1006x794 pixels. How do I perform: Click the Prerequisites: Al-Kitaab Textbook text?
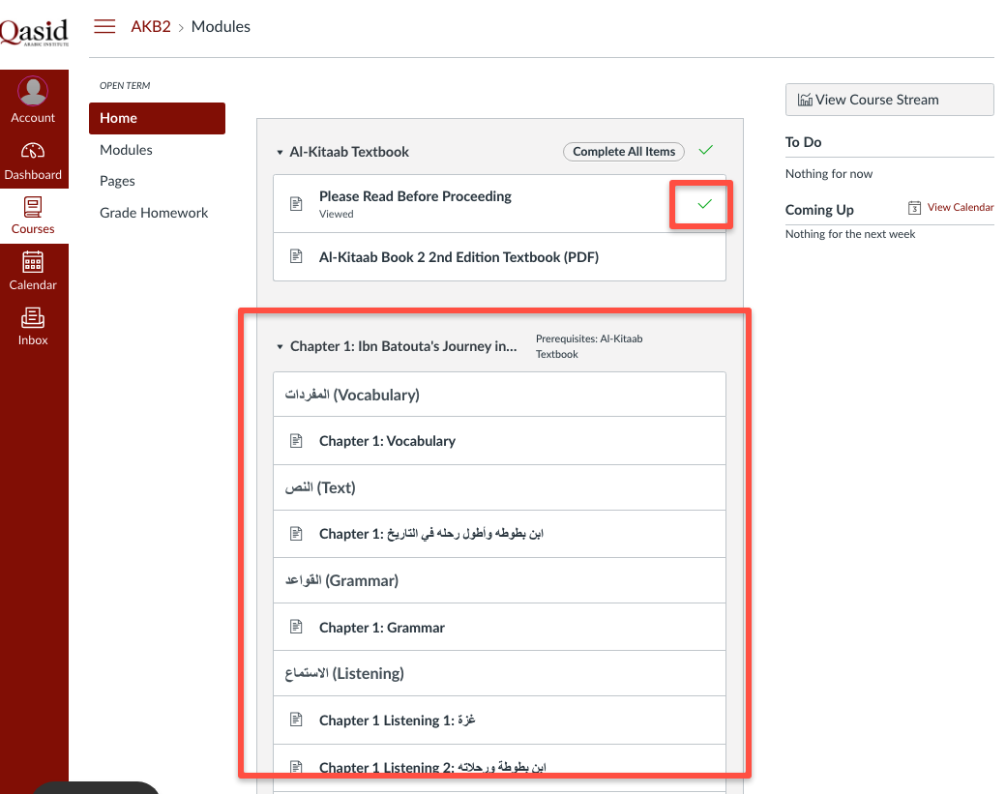click(589, 346)
